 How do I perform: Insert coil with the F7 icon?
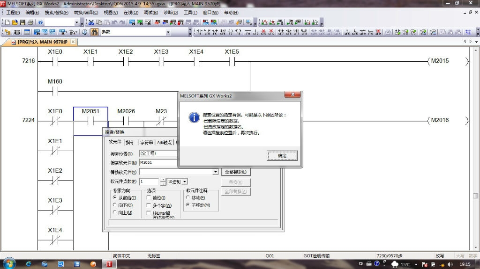pyautogui.click(x=231, y=32)
